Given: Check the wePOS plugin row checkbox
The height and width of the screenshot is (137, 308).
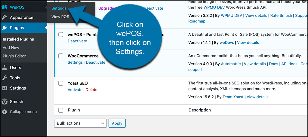Looking at the screenshot, I should tap(61, 35).
